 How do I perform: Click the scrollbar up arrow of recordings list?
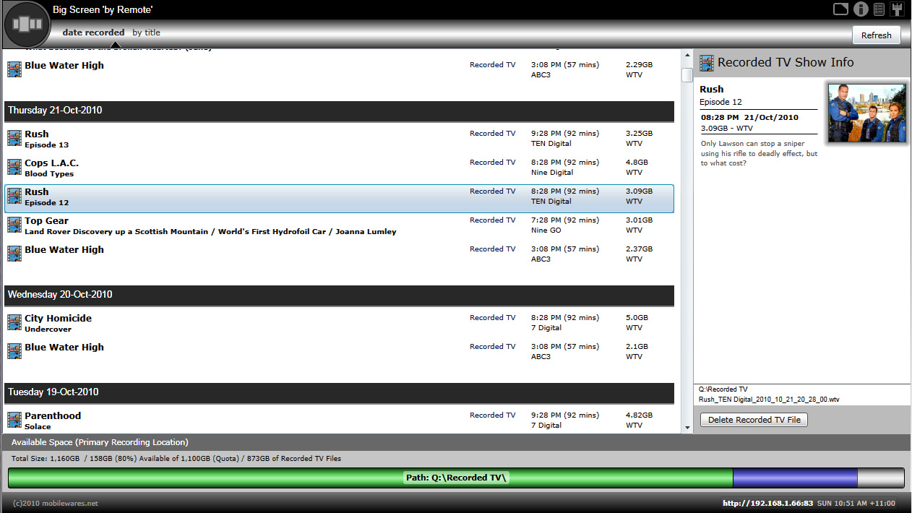687,55
